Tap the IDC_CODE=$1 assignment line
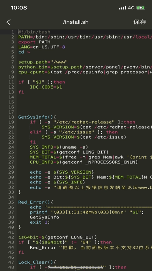Screen dimensions: 152x271 tap(46, 87)
